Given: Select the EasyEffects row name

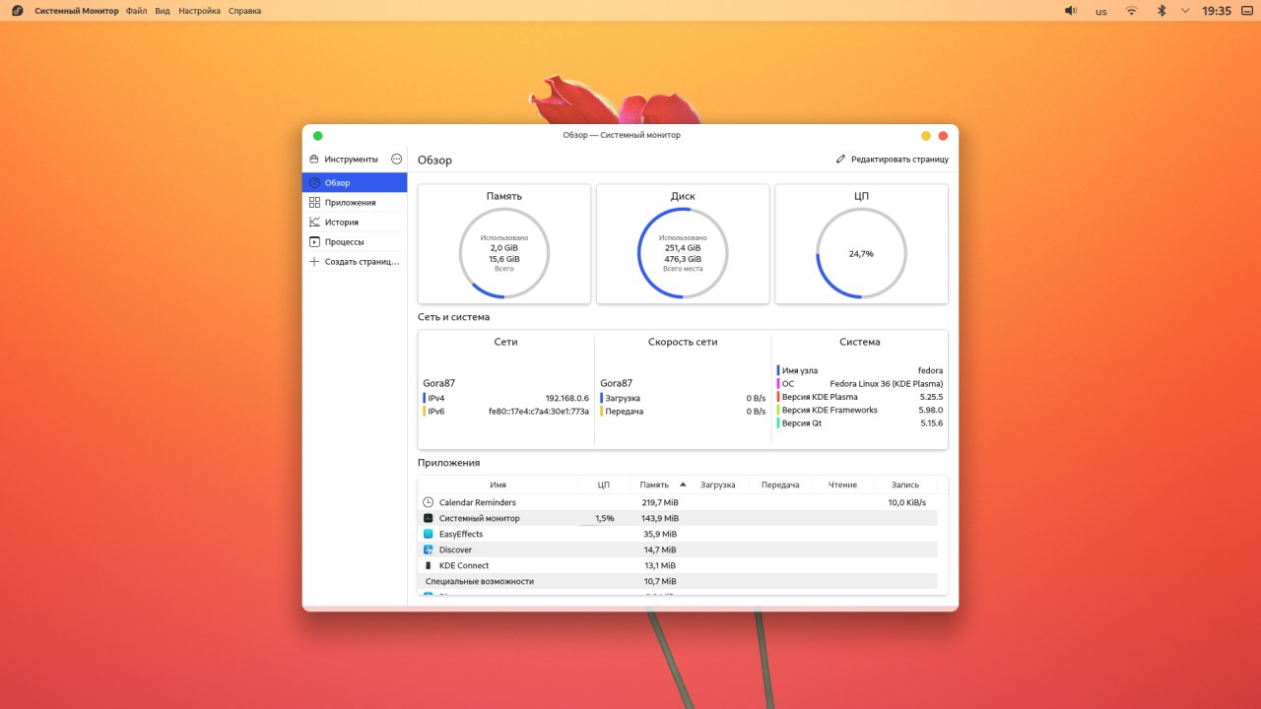Looking at the screenshot, I should 461,534.
